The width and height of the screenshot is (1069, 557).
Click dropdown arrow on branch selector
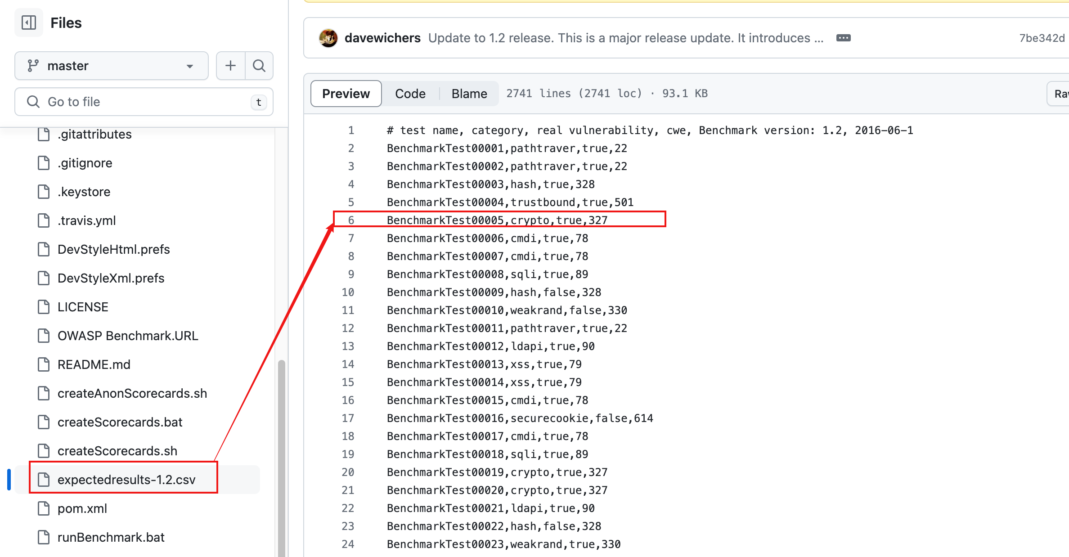(190, 66)
